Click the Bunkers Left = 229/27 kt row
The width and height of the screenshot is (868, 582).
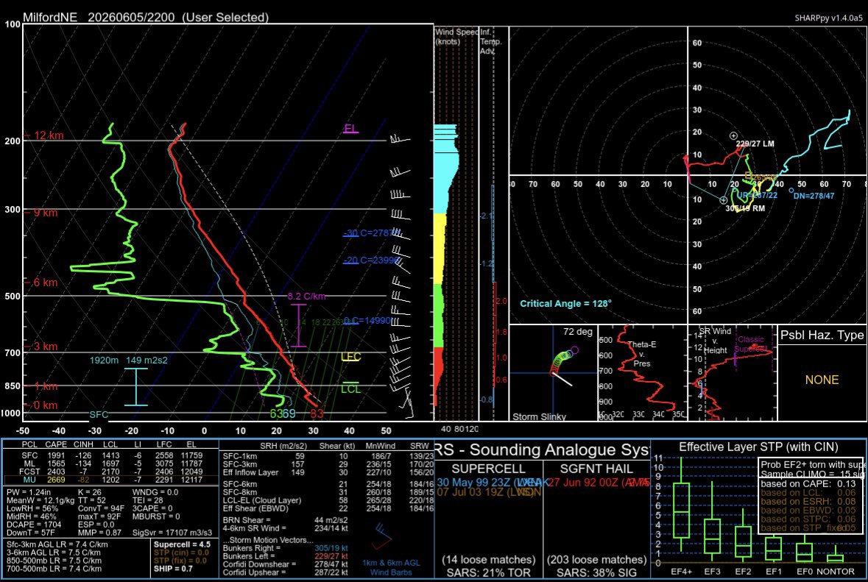click(285, 556)
